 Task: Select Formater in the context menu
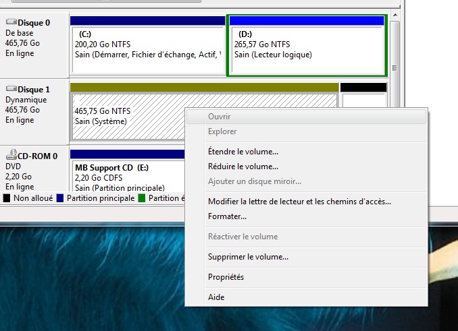227,216
